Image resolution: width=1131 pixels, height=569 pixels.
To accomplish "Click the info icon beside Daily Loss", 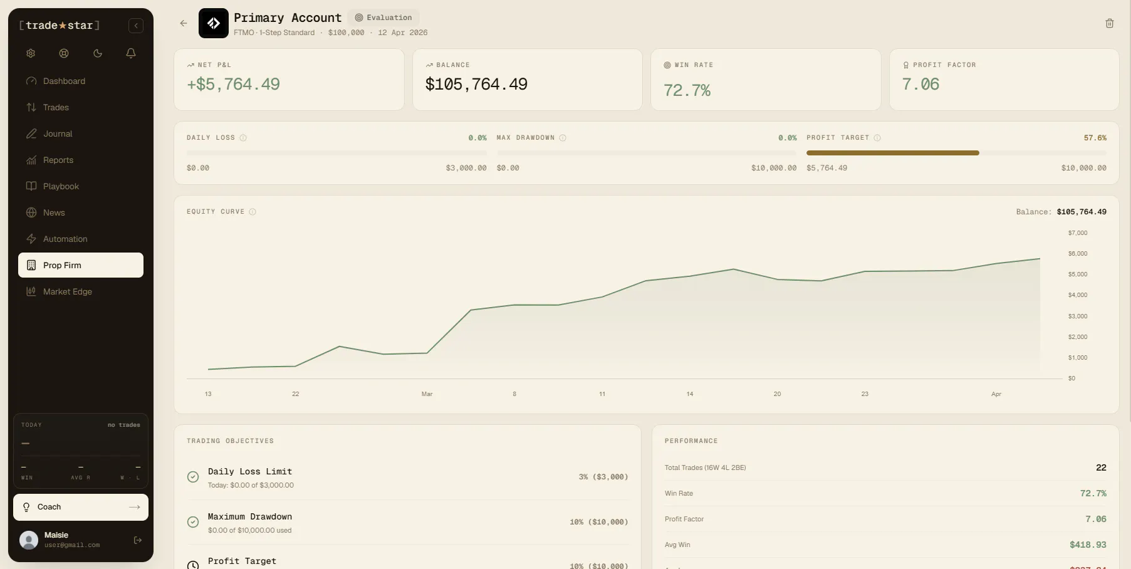I will click(243, 138).
